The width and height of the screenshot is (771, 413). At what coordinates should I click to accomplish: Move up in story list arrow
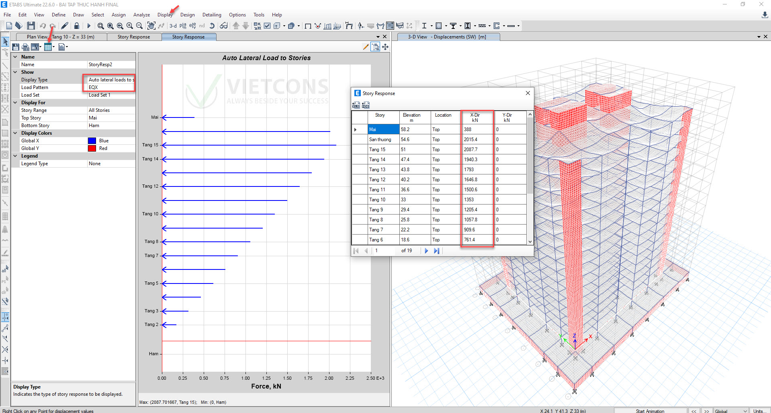[x=236, y=26]
